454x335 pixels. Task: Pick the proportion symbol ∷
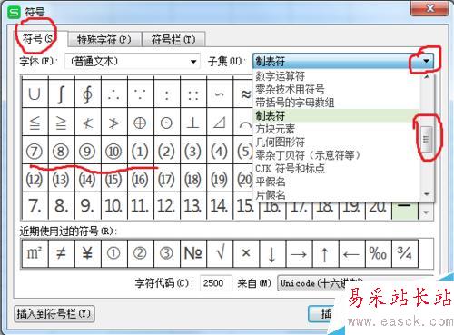193,94
